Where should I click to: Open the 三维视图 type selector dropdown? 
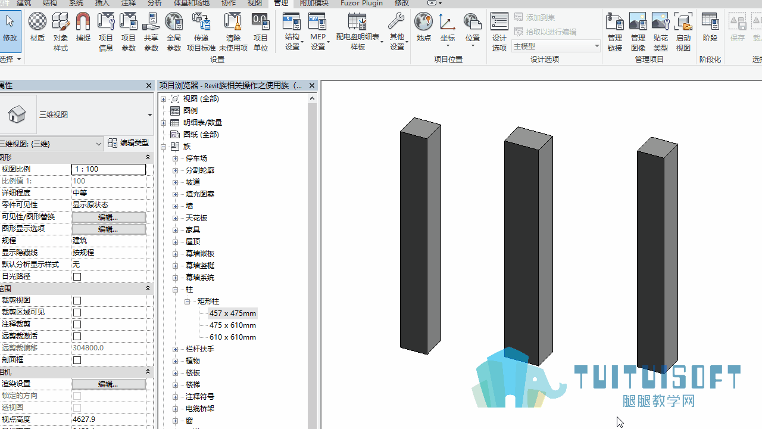point(149,114)
